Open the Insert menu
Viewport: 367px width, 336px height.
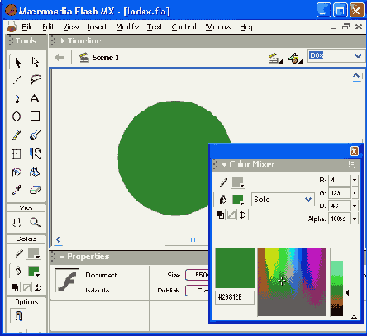point(98,26)
